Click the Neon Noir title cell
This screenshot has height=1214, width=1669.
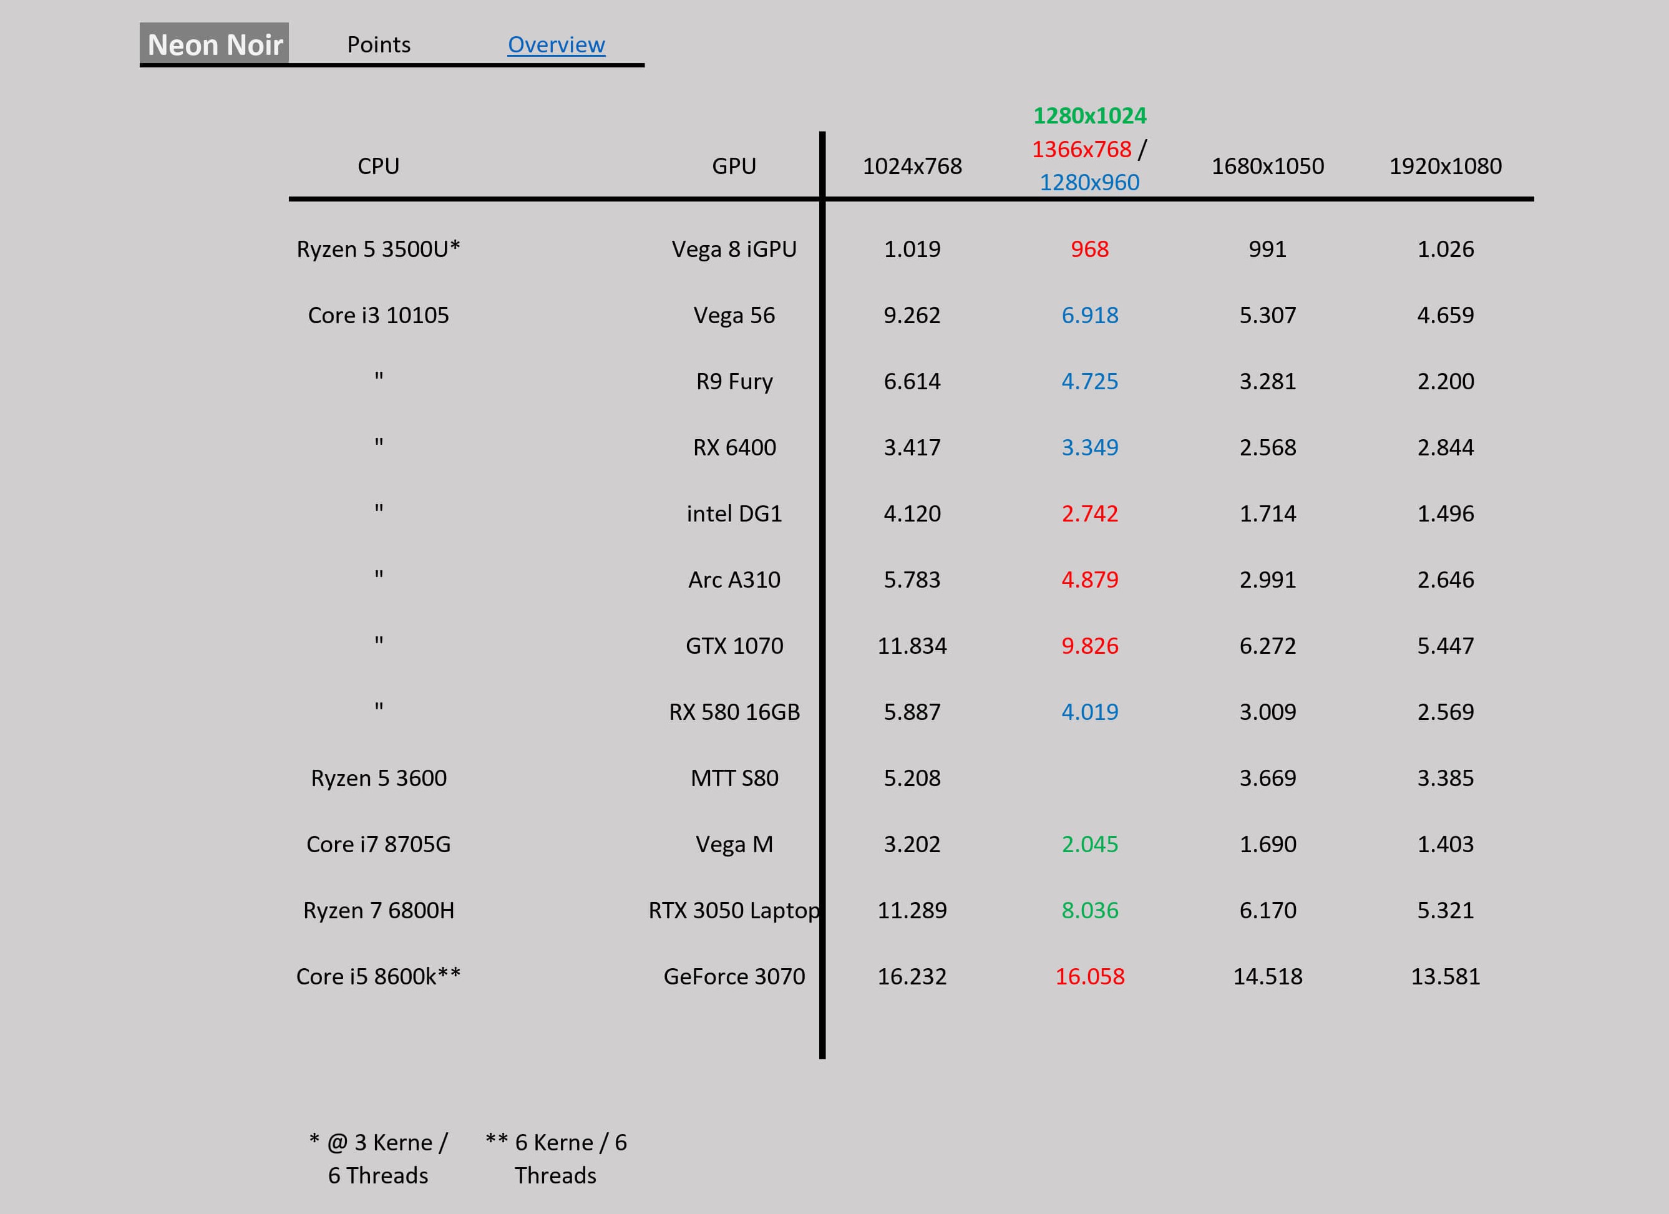pos(214,44)
